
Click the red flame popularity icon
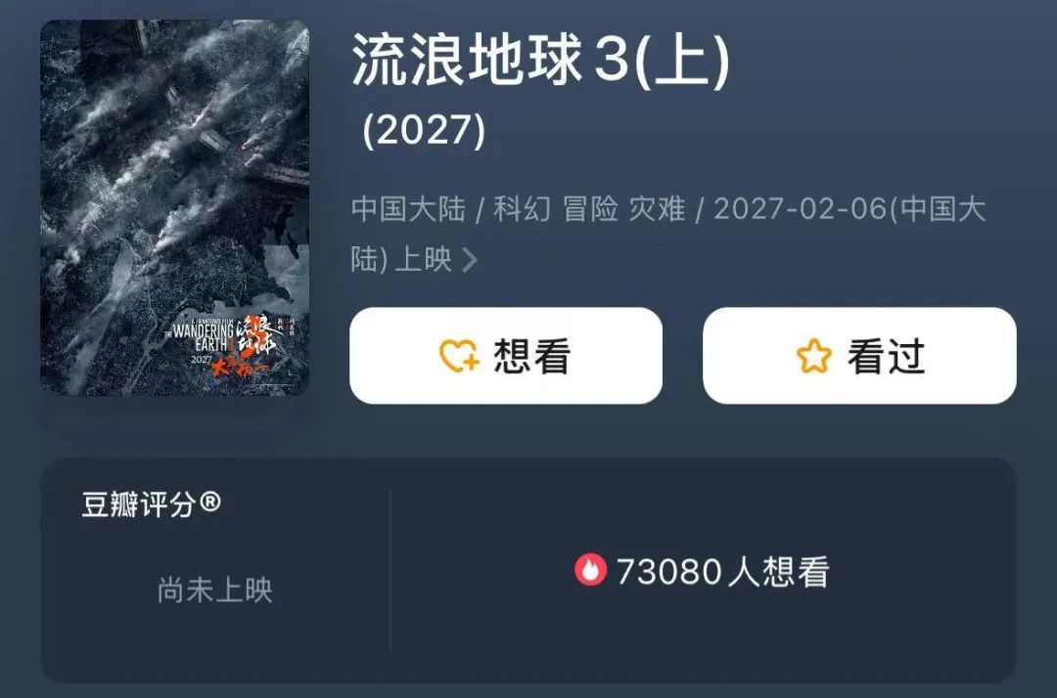tap(590, 570)
